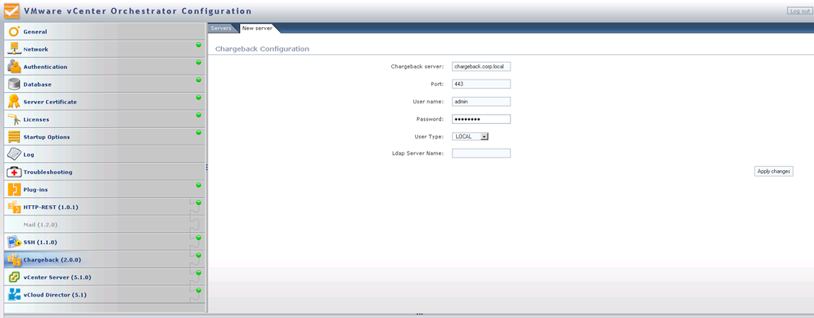Click the Licenses keys icon
Image resolution: width=814 pixels, height=318 pixels.
click(x=14, y=119)
